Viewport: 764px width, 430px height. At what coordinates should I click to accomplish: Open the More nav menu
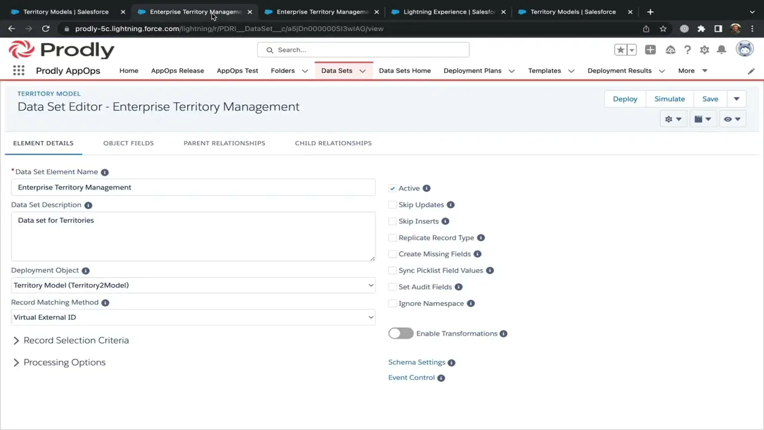(x=692, y=70)
